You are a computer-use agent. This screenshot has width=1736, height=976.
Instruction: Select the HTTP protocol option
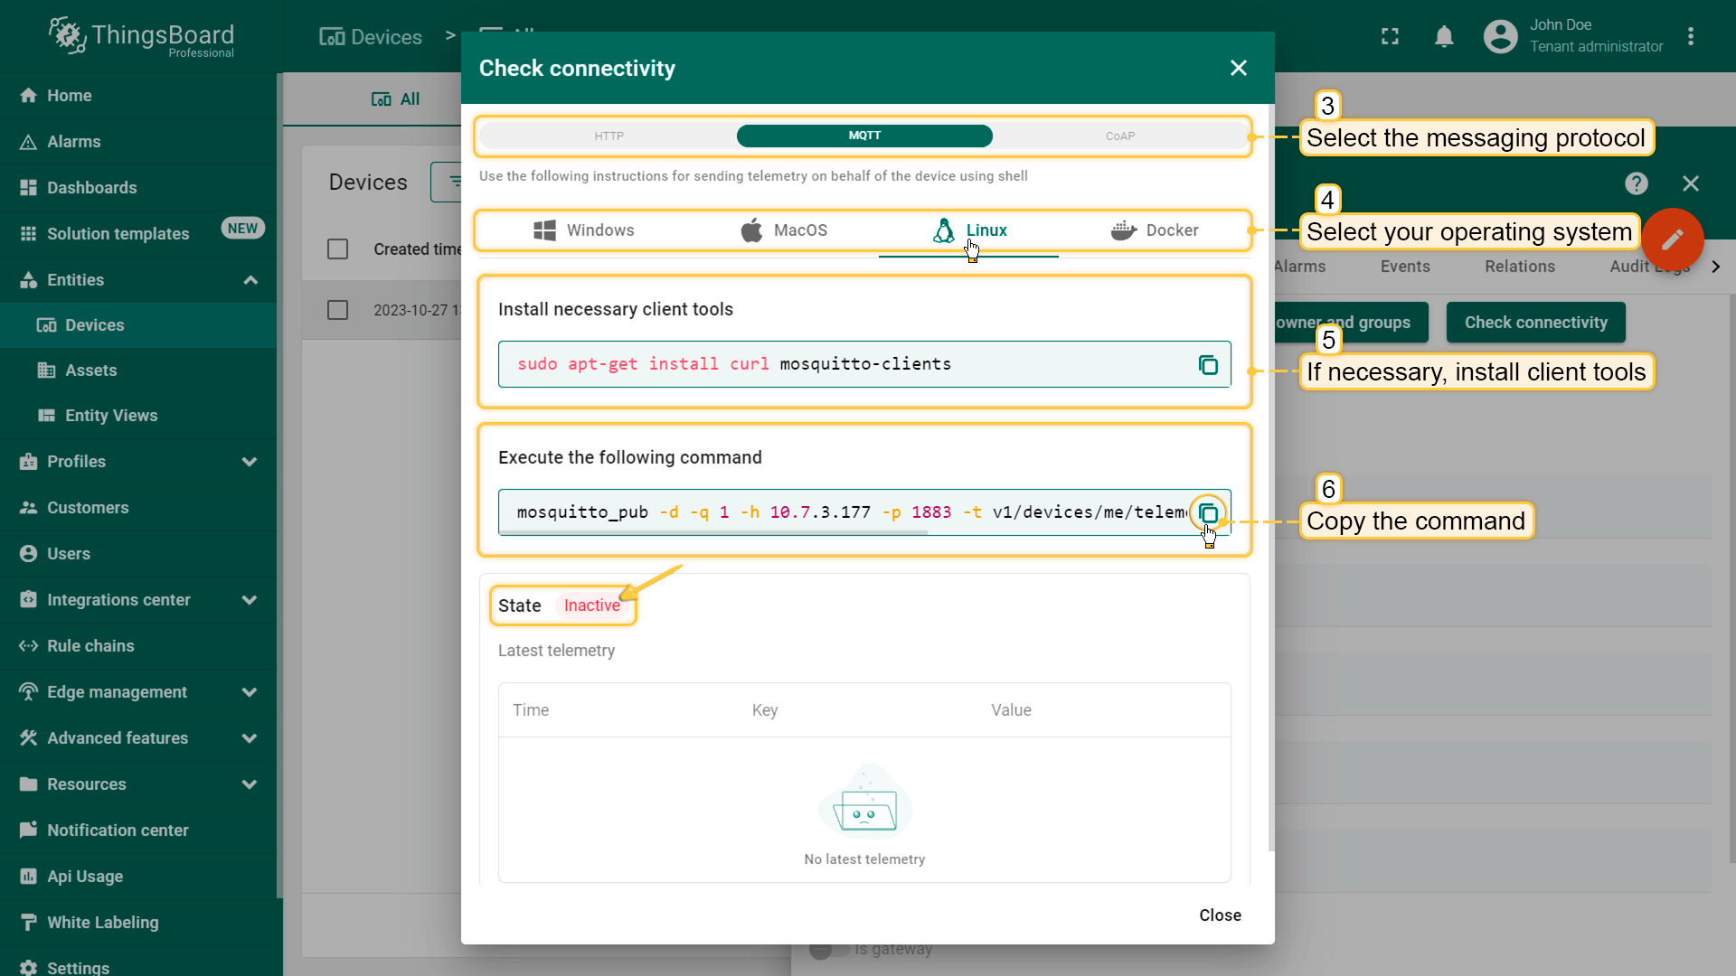609,136
